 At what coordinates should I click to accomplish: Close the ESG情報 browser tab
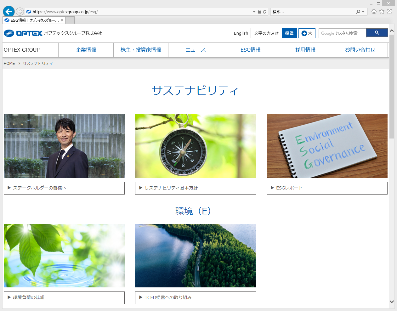[62, 20]
